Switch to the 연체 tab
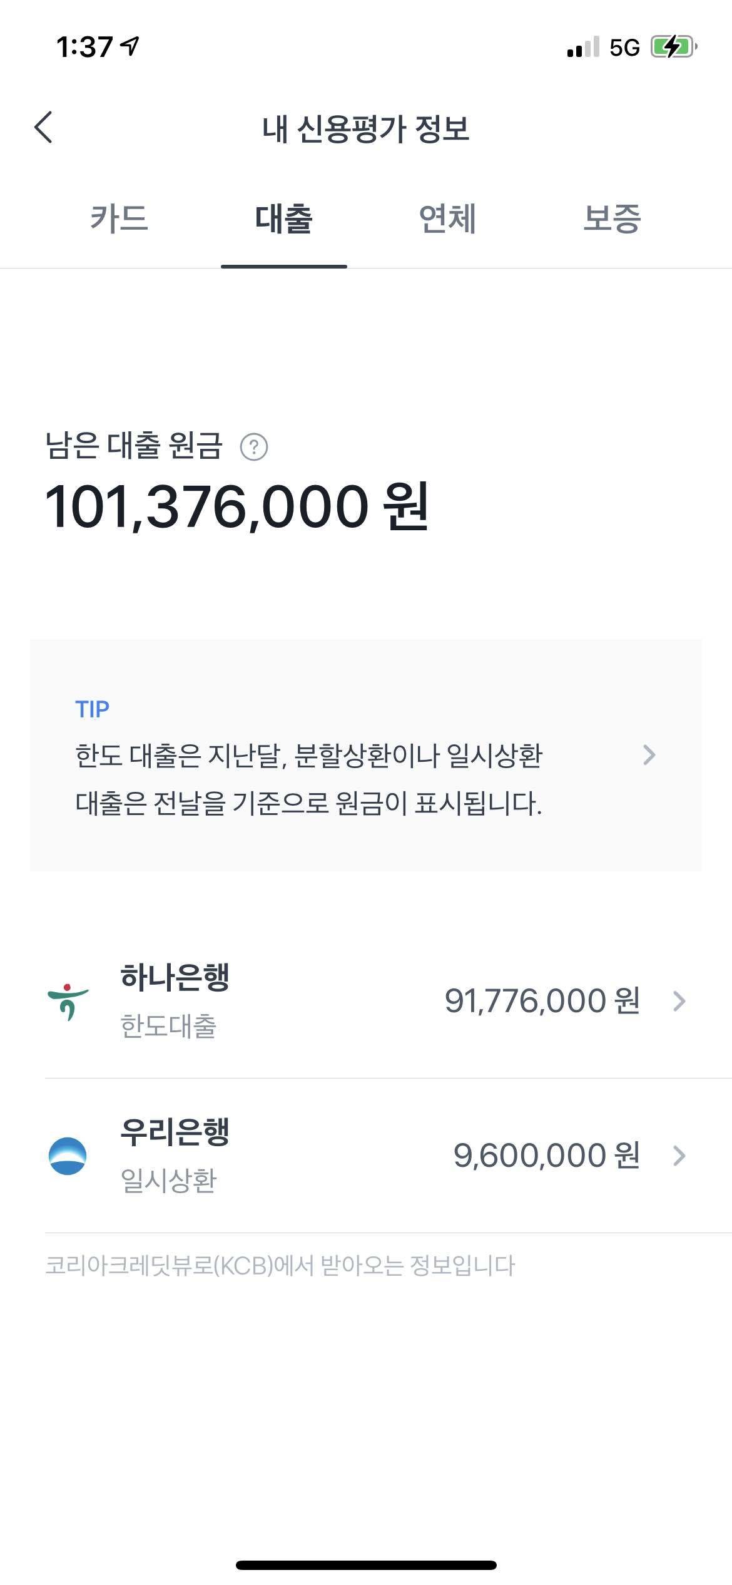 [x=447, y=219]
